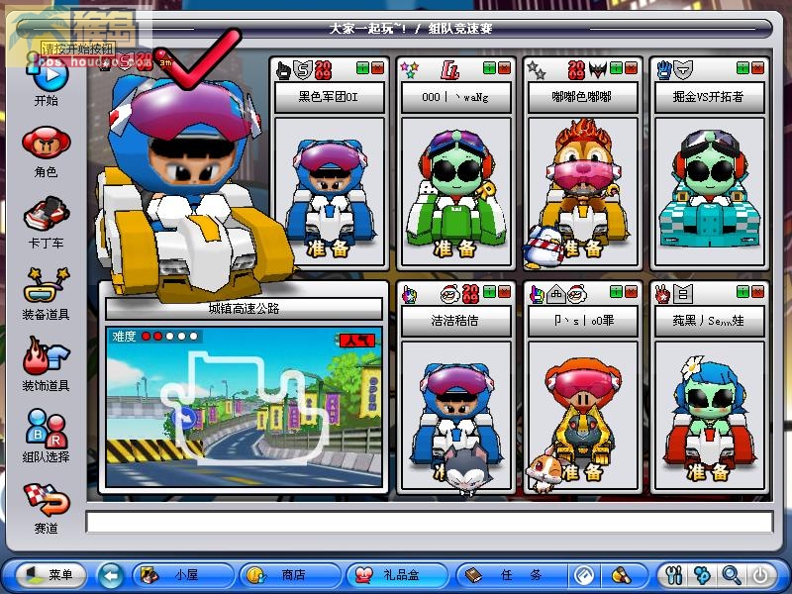Click the black glove icon on 黑色军团0I's card

coord(284,70)
